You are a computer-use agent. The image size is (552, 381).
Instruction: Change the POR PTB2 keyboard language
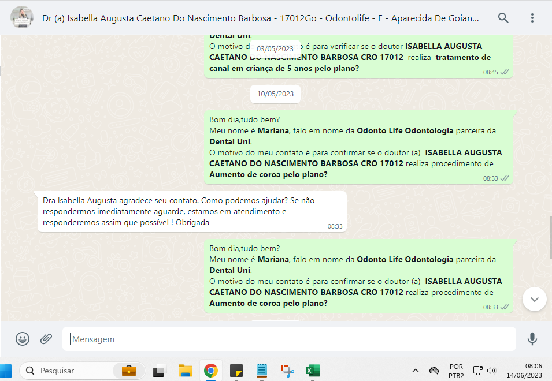coord(456,371)
